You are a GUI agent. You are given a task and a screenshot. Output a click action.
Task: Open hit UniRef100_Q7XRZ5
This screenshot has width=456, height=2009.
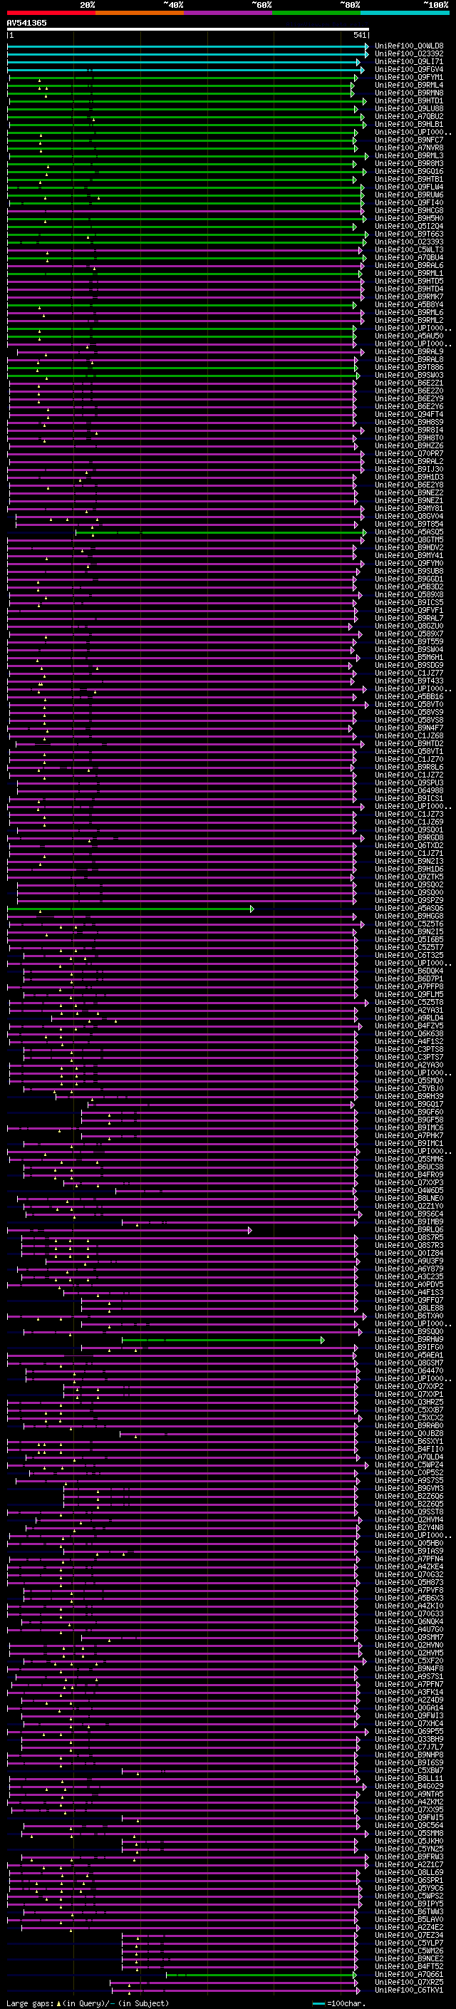tap(408, 1983)
